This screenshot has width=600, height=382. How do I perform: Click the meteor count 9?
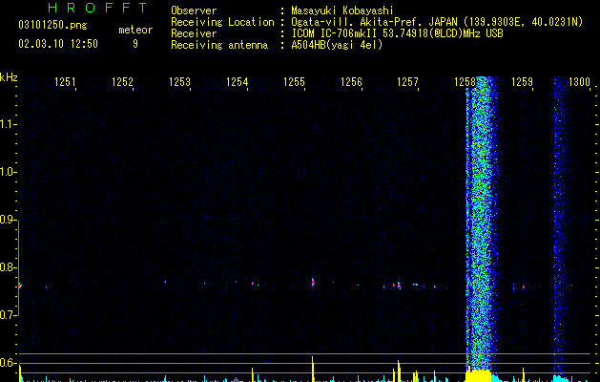coord(135,44)
